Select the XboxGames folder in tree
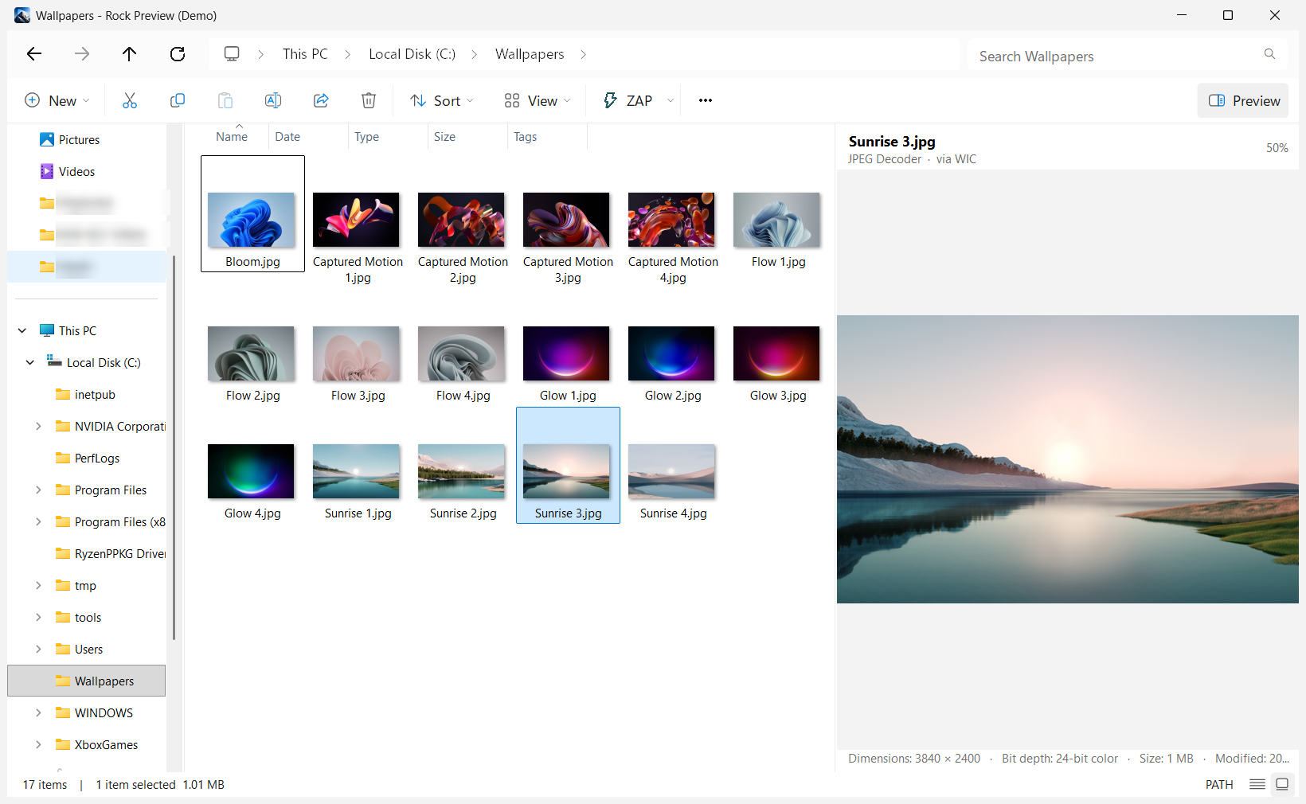Viewport: 1306px width, 804px height. [x=97, y=745]
